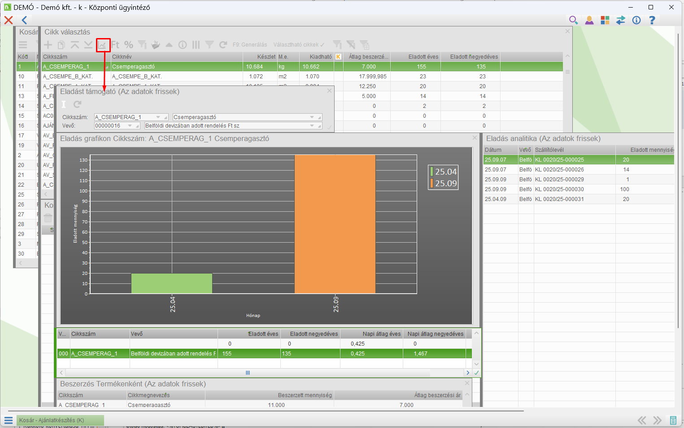Click the right scroll arrow of sales summary grid
Viewport: 684px width, 428px height.
[x=468, y=373]
